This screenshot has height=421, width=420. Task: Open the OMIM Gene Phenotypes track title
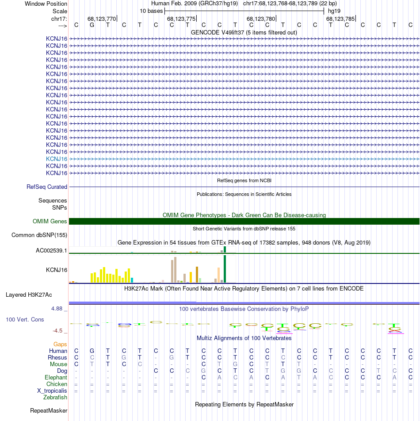244,215
